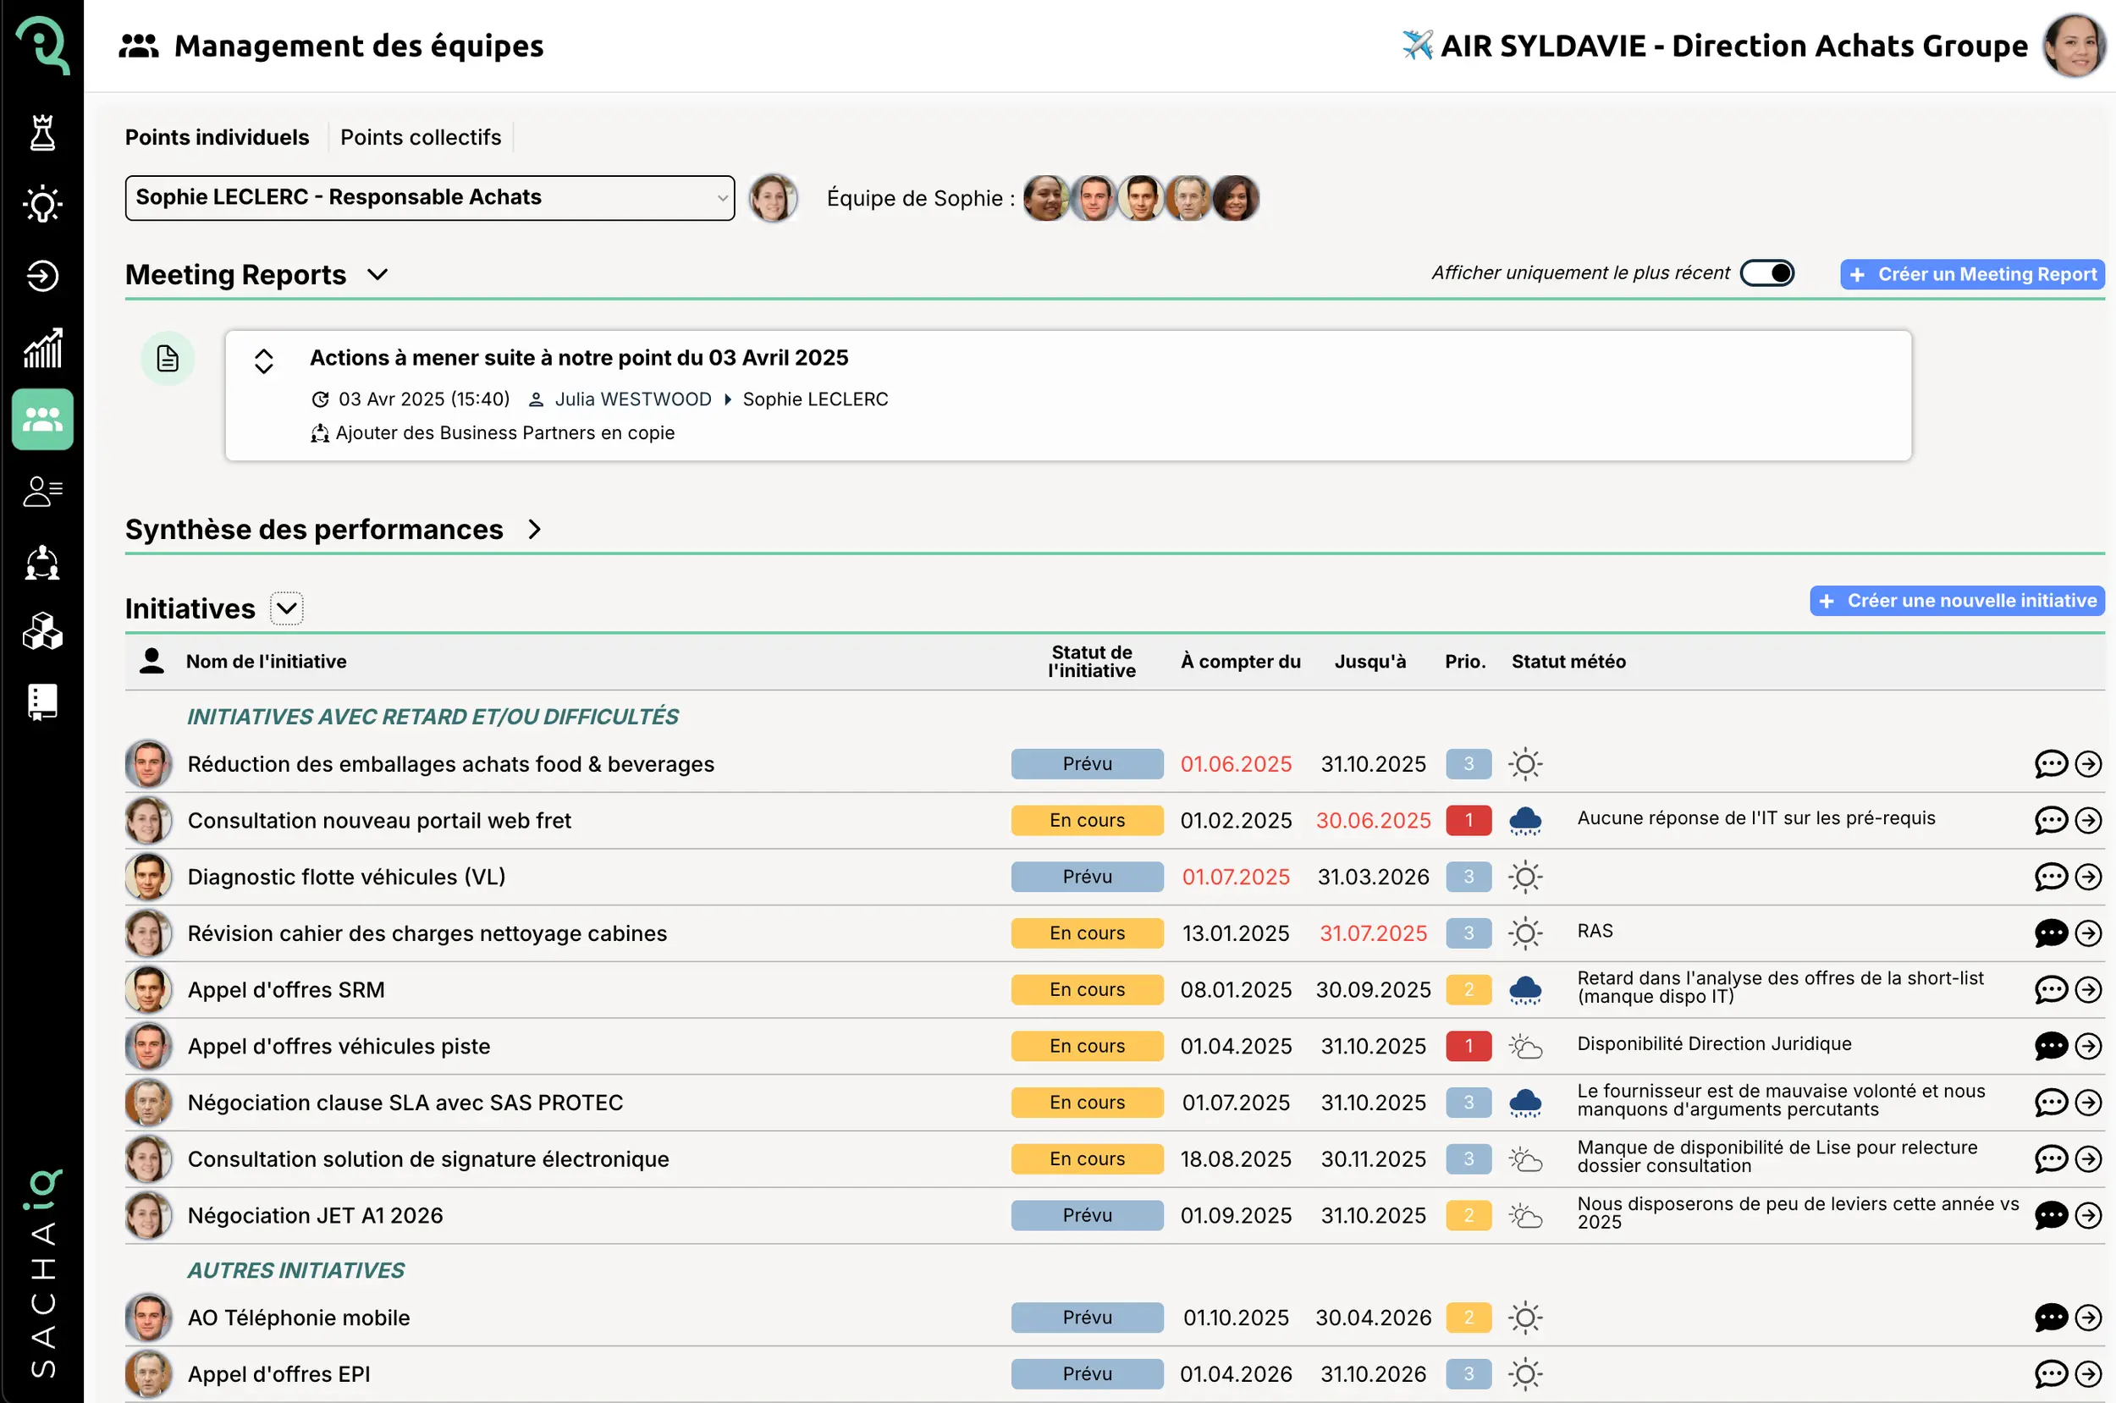Click red priority 1 badge for Appel d'offres véhicules piste
2116x1403 pixels.
tap(1468, 1046)
